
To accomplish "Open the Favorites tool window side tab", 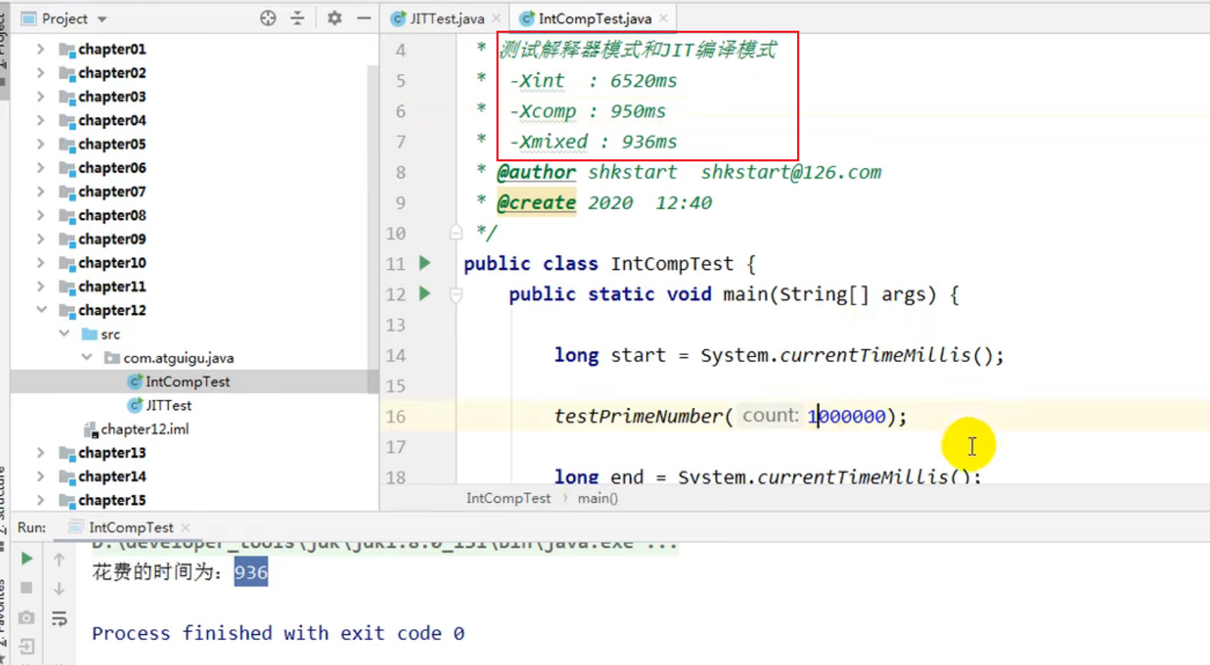I will [x=3, y=621].
